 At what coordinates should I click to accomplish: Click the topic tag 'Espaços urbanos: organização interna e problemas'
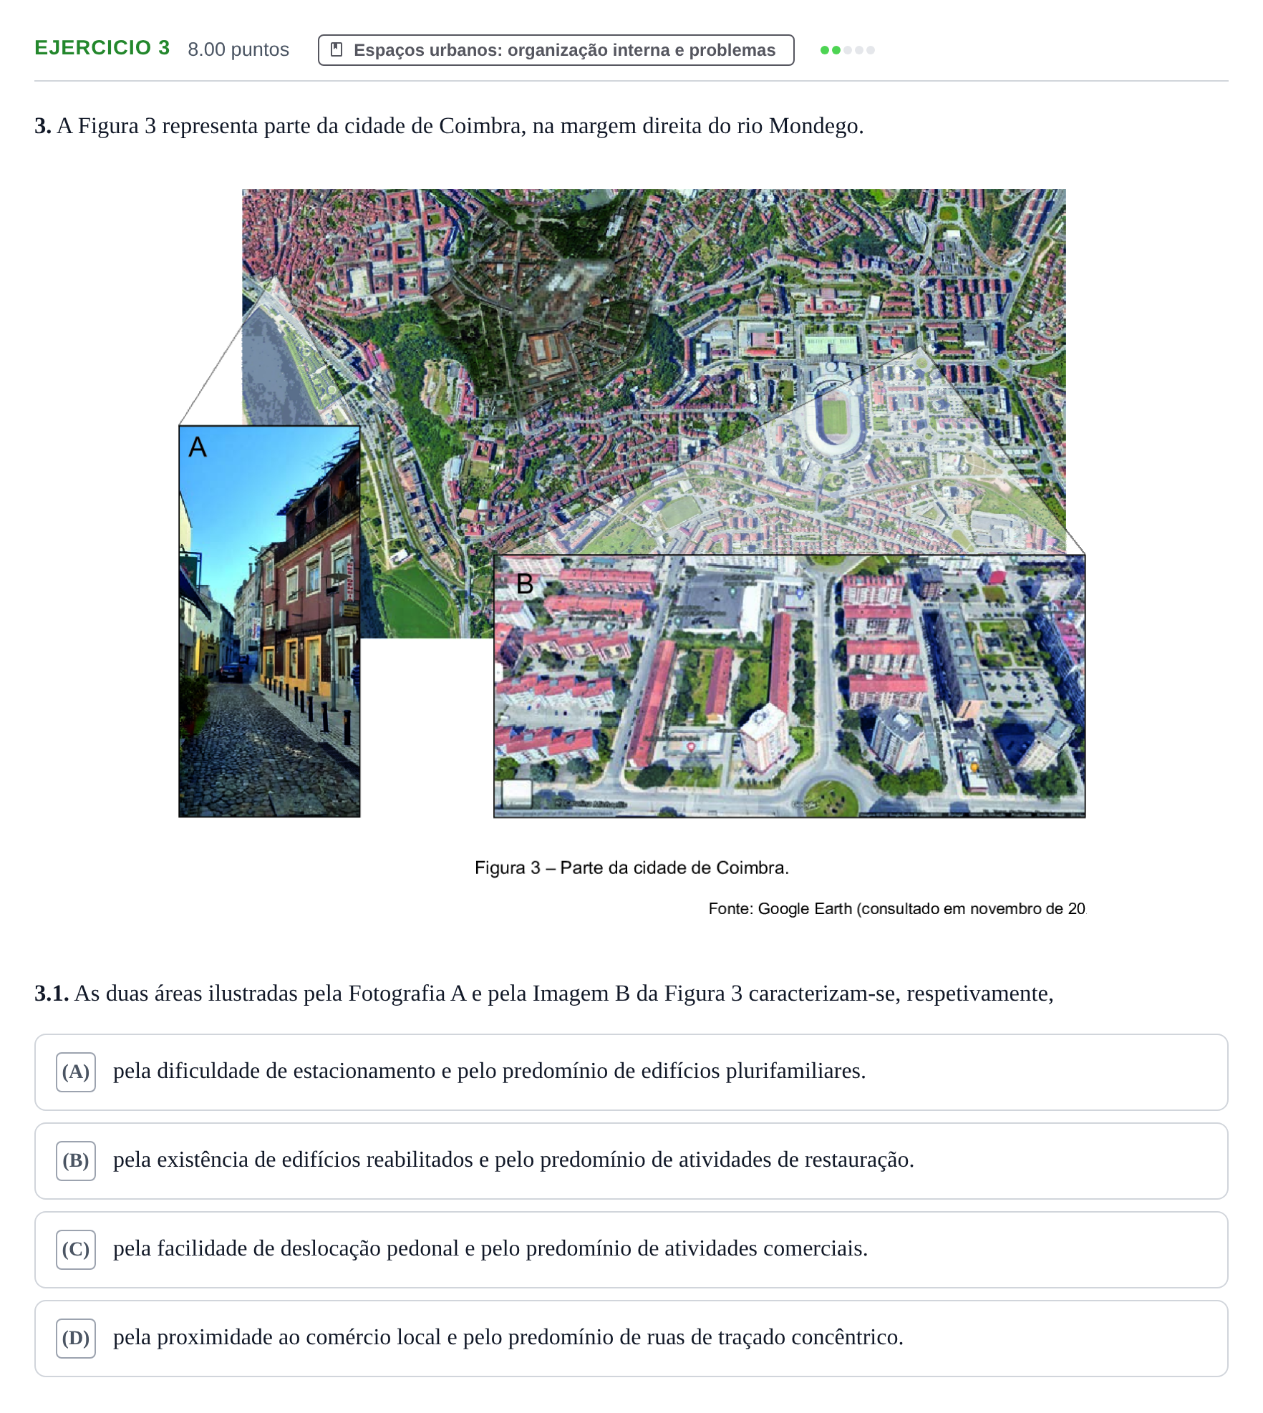pos(556,50)
